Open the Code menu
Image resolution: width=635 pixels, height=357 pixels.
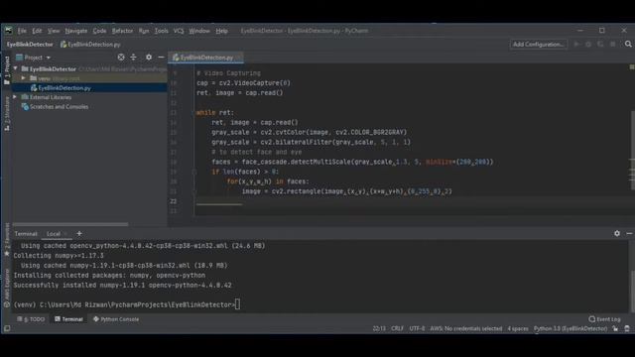point(99,31)
